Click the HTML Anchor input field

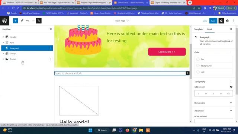(x=213, y=121)
